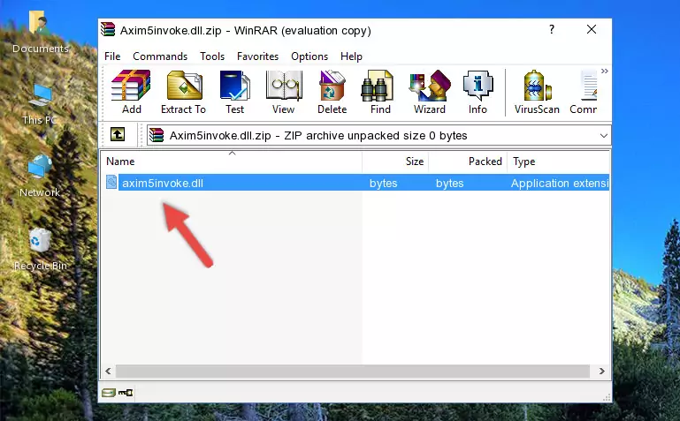Sort by Size column header
The width and height of the screenshot is (680, 421).
395,162
